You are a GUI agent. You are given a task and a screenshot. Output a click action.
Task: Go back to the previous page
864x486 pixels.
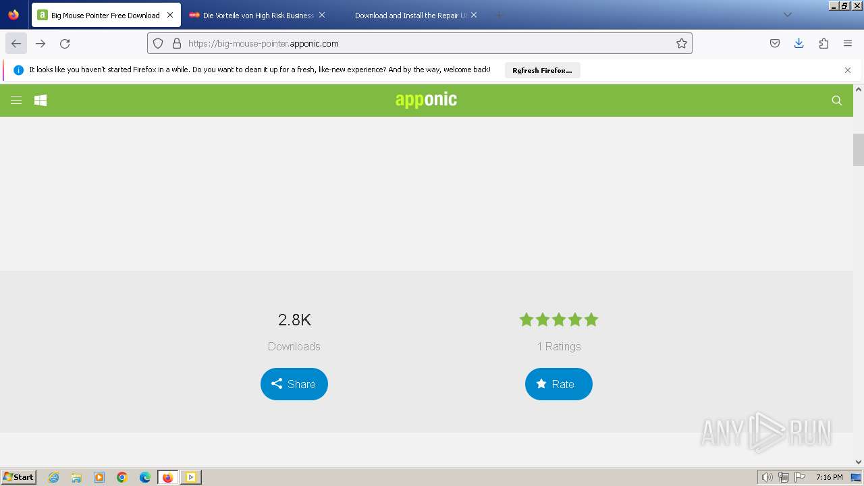tap(16, 43)
